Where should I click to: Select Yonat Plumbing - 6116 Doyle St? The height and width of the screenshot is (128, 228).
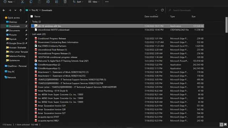pyautogui.click(x=53, y=91)
